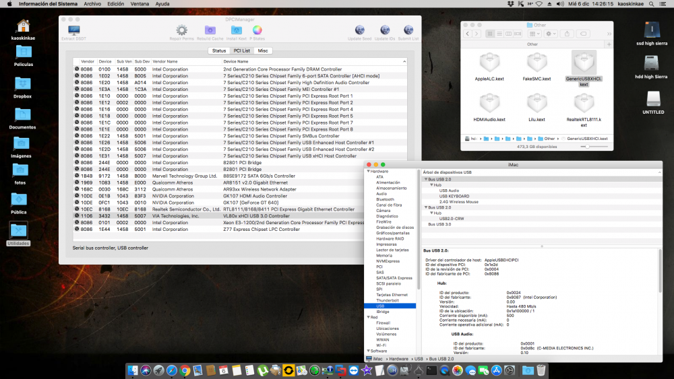The image size is (674, 379).
Task: Open uTorrent from the dock
Action: (x=262, y=370)
